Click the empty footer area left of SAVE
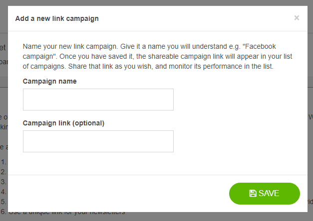Image resolution: width=313 pixels, height=221 pixels. 115,194
